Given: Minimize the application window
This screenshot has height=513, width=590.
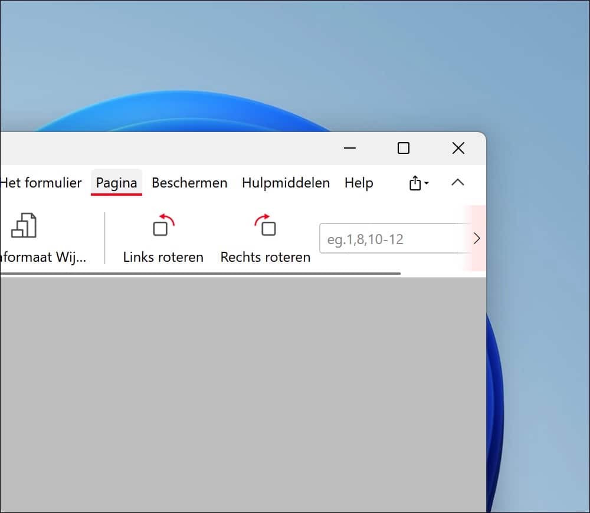Looking at the screenshot, I should 349,148.
